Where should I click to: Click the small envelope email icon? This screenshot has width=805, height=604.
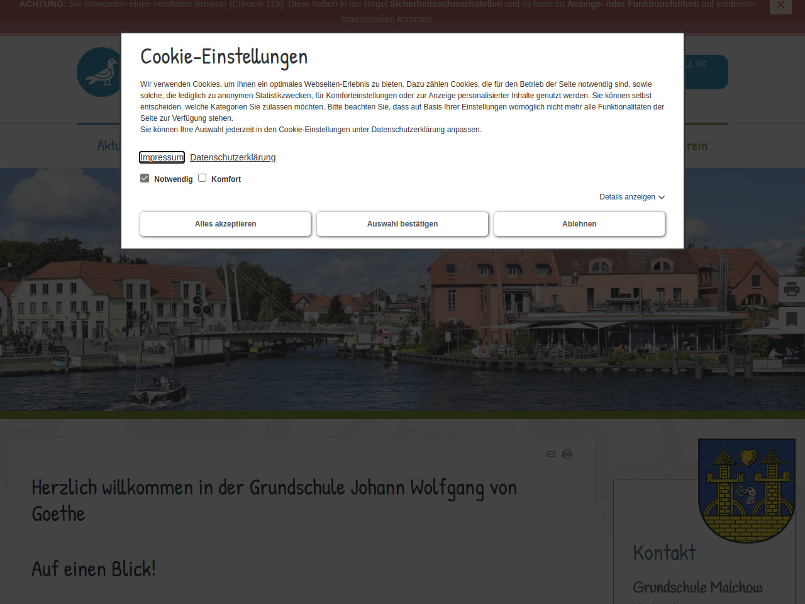(x=550, y=454)
